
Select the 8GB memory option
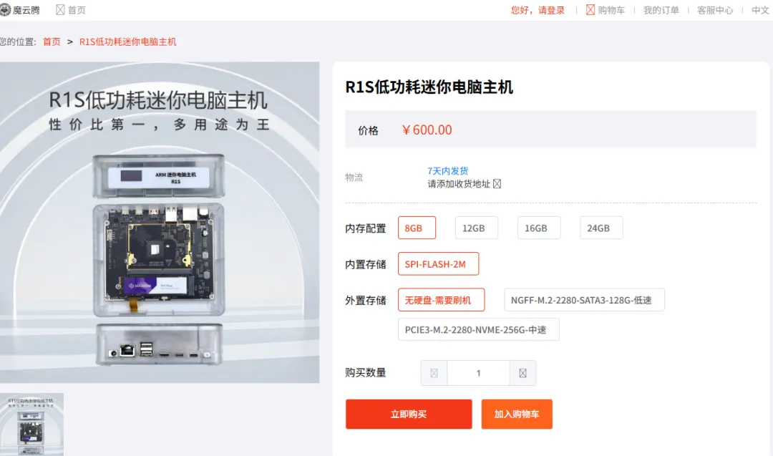[x=417, y=228]
